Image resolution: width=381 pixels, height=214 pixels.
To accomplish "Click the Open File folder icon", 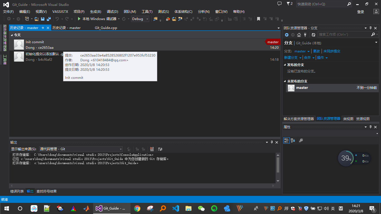I will 37,19.
